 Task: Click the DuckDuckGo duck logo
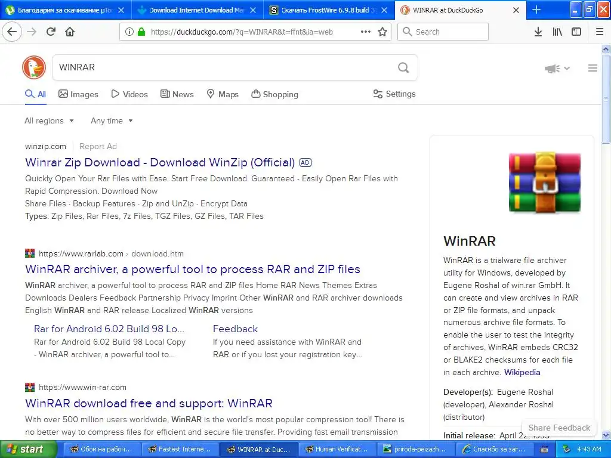click(x=34, y=67)
